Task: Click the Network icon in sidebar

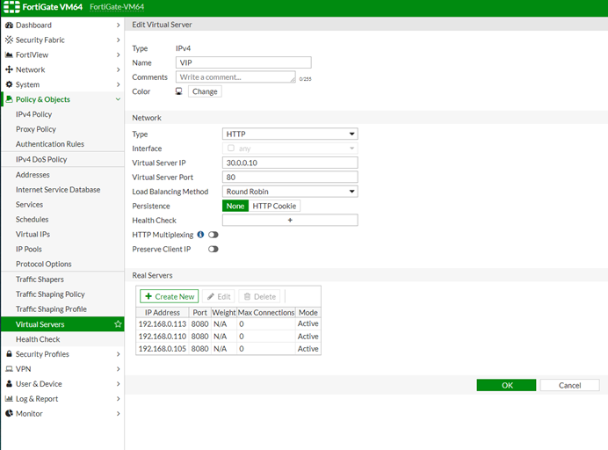Action: (x=9, y=70)
